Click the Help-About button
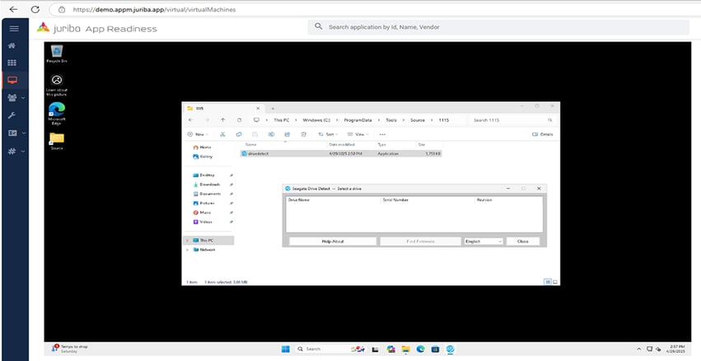Screen dimensions: 701x361 pyautogui.click(x=332, y=241)
